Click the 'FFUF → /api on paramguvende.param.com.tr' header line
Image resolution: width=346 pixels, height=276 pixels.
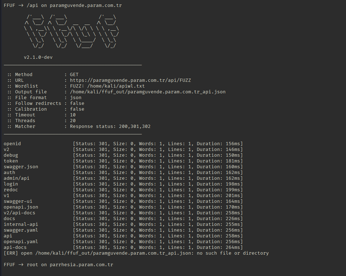63,5
